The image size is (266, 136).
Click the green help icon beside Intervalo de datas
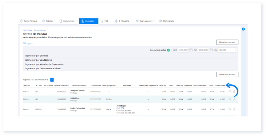168,50
